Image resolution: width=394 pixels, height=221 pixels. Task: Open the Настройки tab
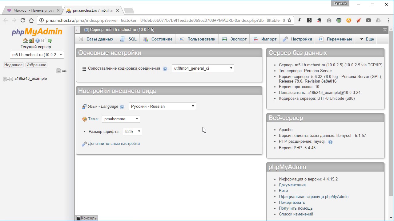[x=298, y=39]
